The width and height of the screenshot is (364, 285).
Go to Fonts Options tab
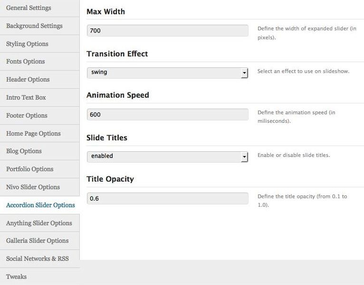pos(26,62)
